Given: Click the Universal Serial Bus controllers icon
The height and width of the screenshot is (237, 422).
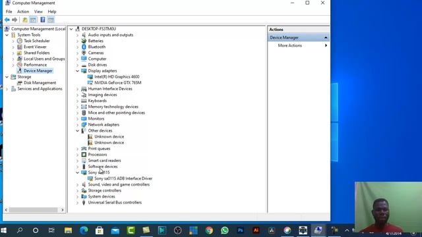Looking at the screenshot, I should pyautogui.click(x=84, y=203).
